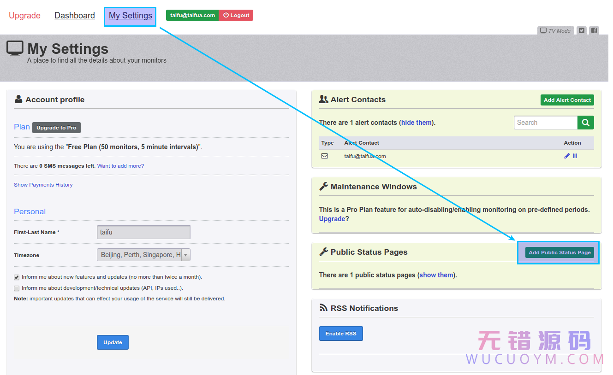Viewport: 613px width, 375px height.
Task: Go to the Dashboard menu item
Action: pyautogui.click(x=75, y=16)
